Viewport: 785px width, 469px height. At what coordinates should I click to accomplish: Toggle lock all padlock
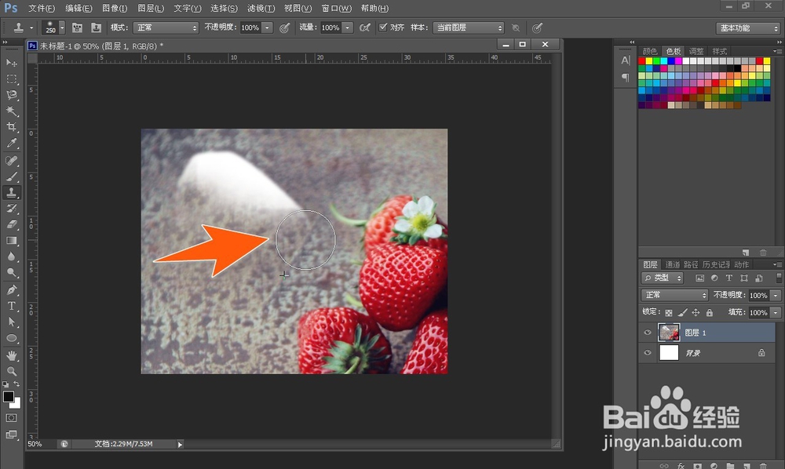710,312
